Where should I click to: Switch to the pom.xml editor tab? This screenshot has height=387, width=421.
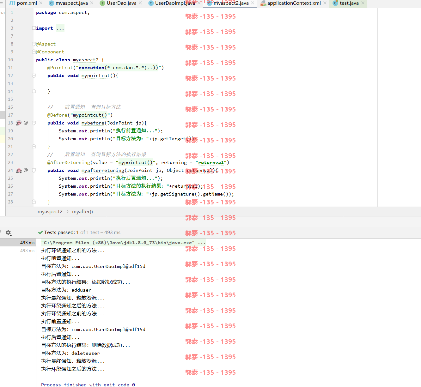pyautogui.click(x=27, y=3)
